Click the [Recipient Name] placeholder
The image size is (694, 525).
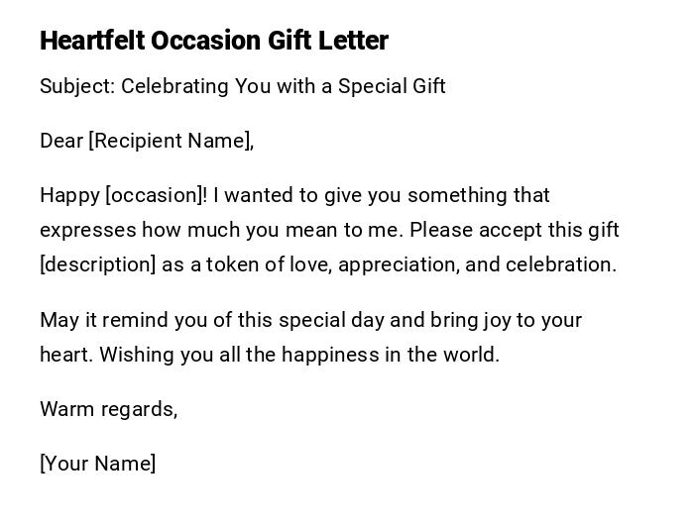pyautogui.click(x=171, y=141)
